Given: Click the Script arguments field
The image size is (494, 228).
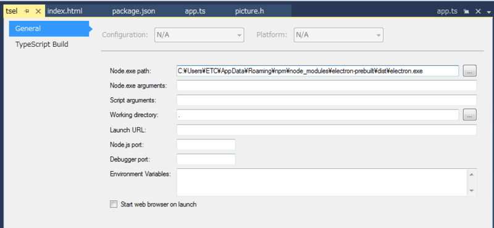Looking at the screenshot, I should point(327,100).
